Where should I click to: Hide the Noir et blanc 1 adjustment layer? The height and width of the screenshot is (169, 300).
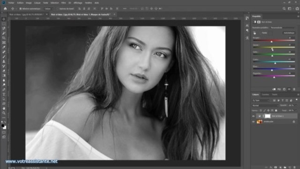(x=253, y=116)
